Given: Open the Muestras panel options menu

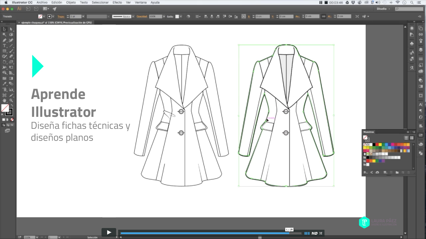Looking at the screenshot, I should tap(413, 132).
